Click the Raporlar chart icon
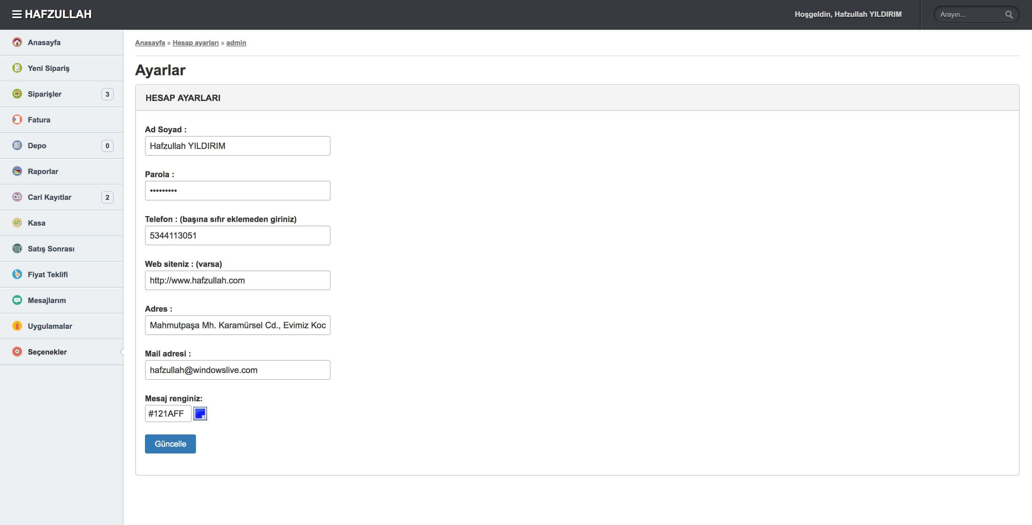Viewport: 1032px width, 525px height. tap(17, 171)
